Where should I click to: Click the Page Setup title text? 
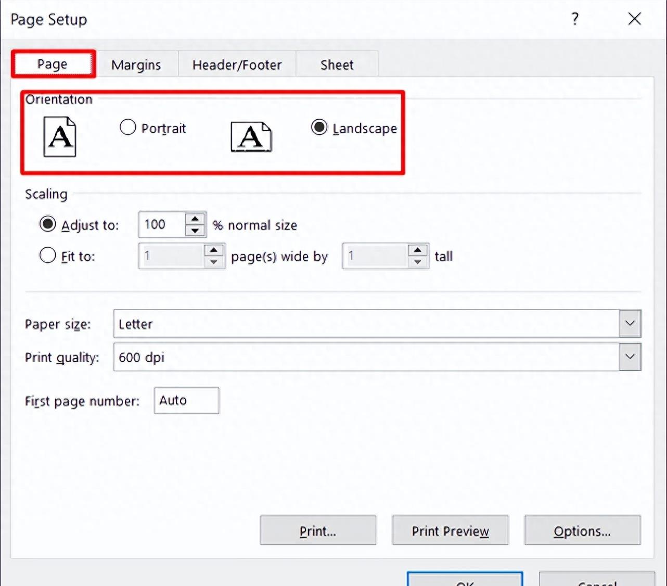pos(49,19)
